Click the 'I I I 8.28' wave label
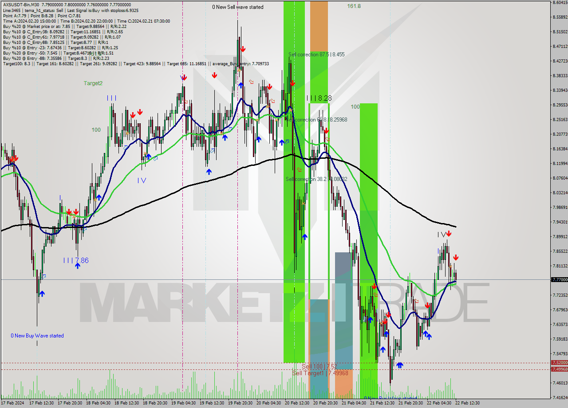 click(x=319, y=98)
